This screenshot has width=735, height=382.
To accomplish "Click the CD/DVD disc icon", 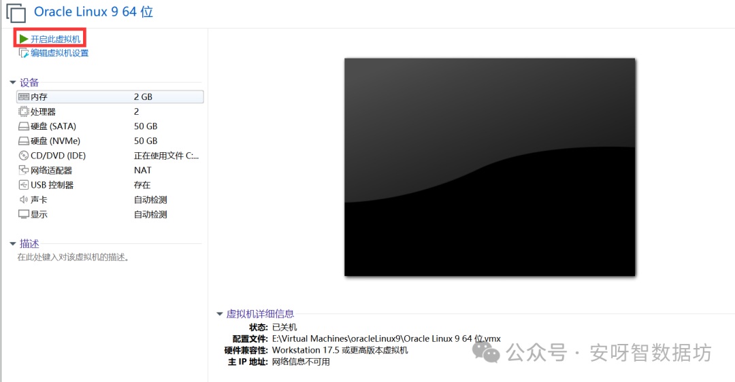I will tap(23, 156).
